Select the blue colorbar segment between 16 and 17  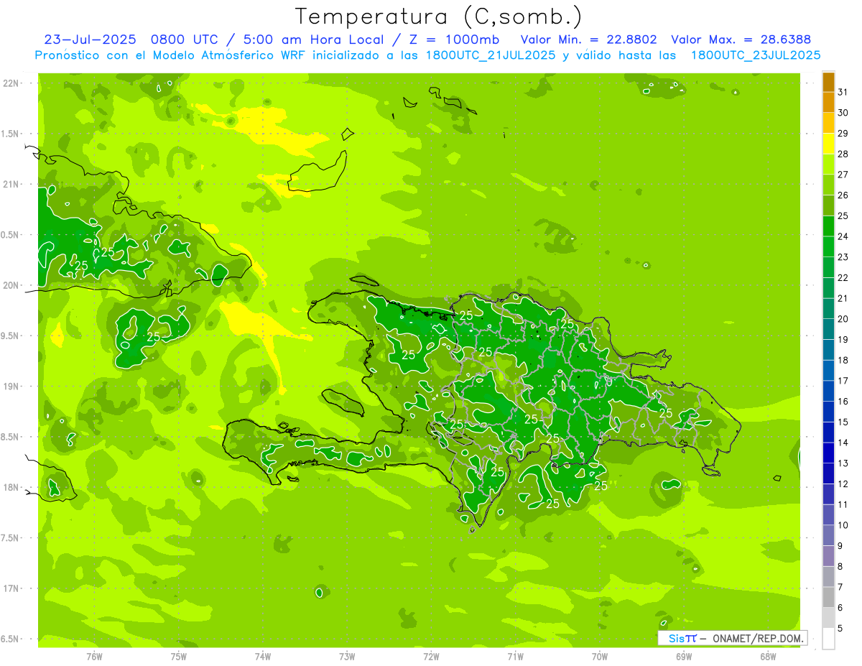(x=828, y=392)
